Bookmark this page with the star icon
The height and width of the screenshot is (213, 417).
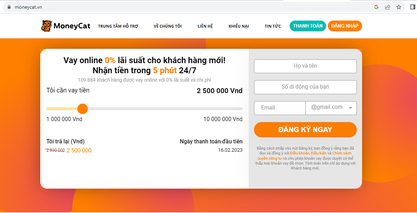pyautogui.click(x=399, y=7)
